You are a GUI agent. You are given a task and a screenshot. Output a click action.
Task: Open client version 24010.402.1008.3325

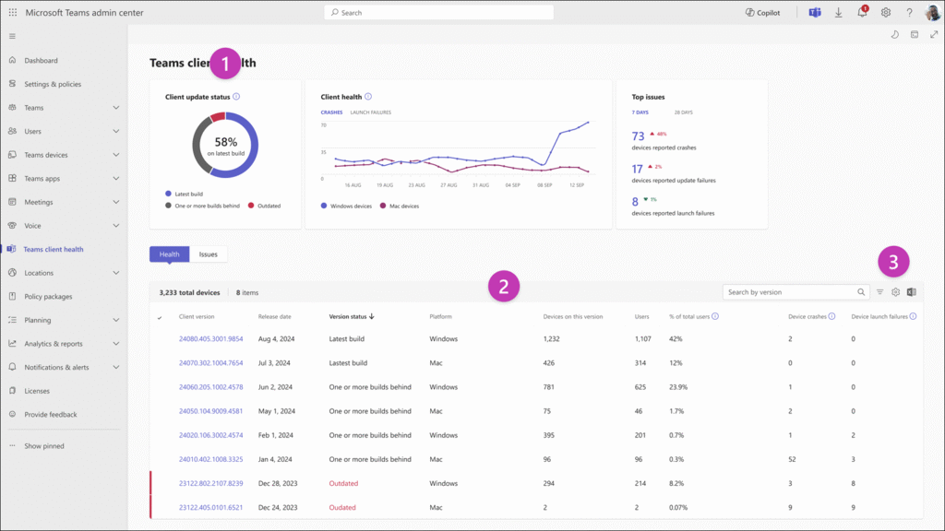point(211,459)
